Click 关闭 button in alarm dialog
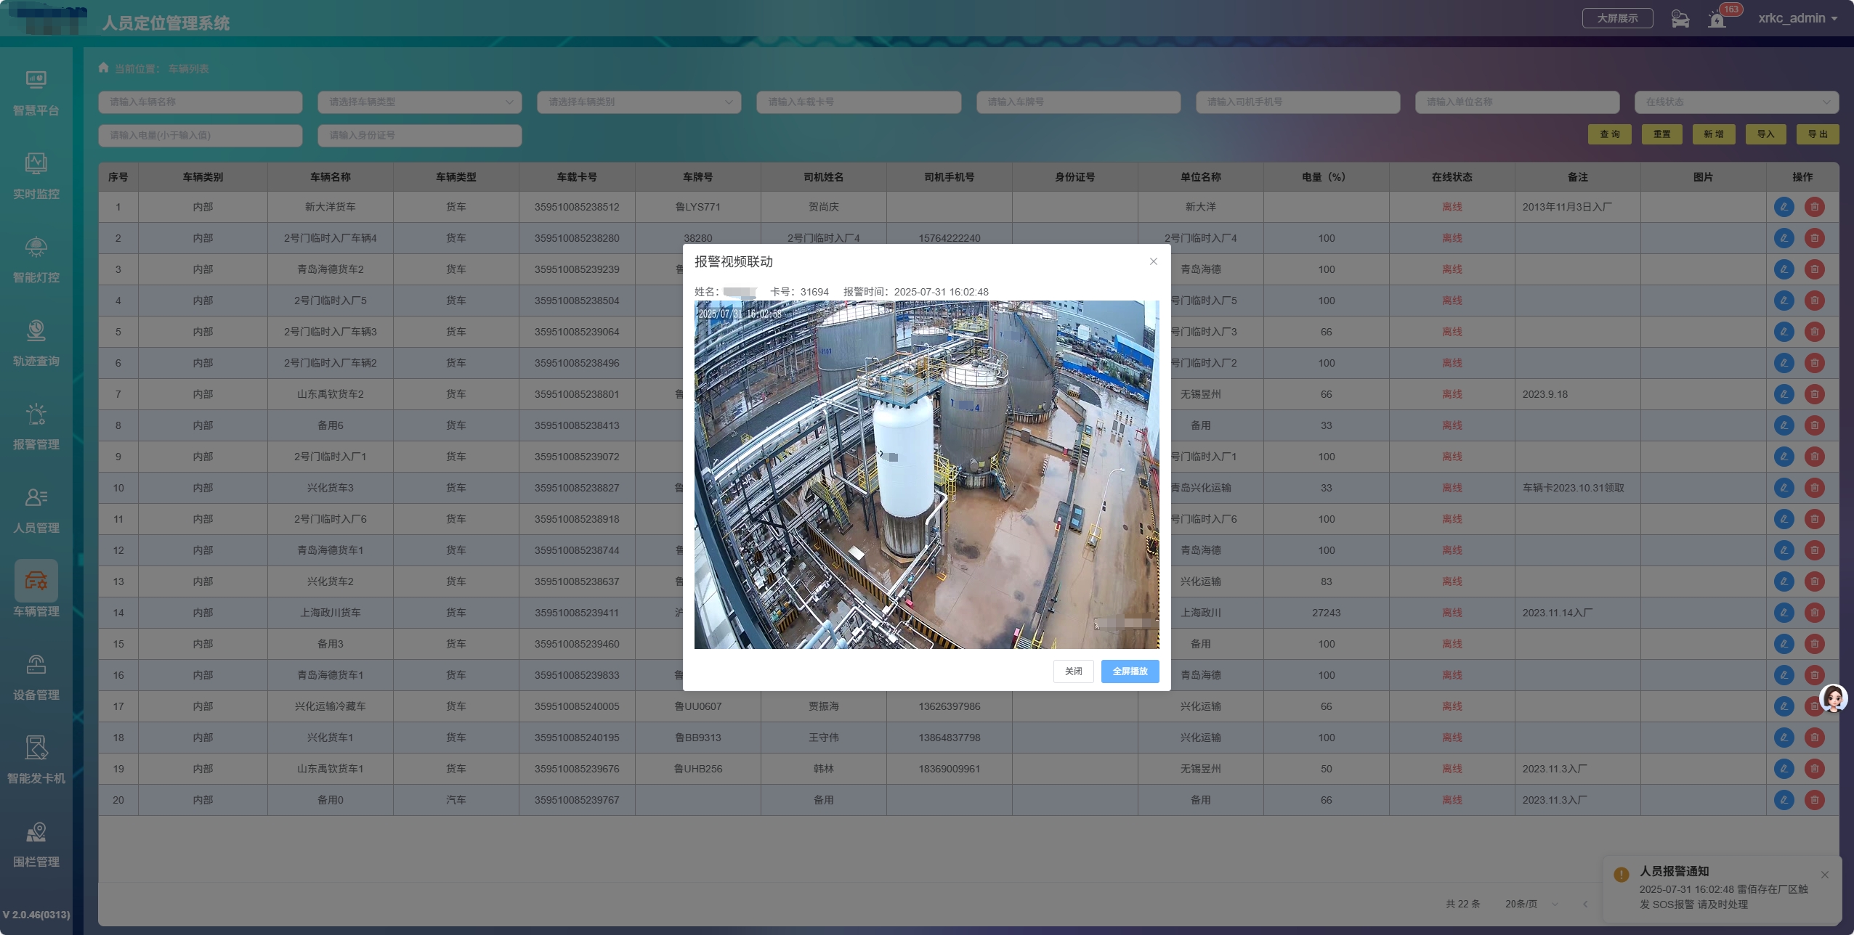 1073,671
